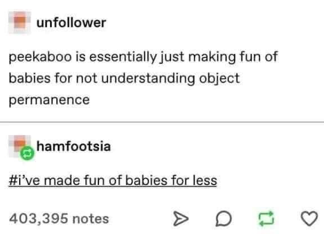Open the "#i've made fun of babies for less" tag
The height and width of the screenshot is (234, 324).
point(113,181)
